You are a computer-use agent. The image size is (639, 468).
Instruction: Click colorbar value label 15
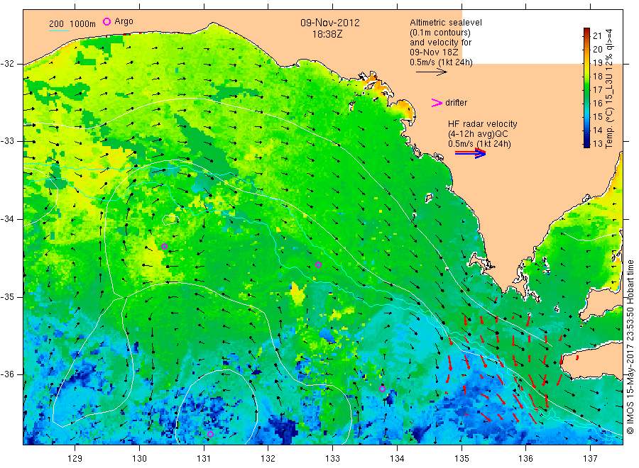597,116
